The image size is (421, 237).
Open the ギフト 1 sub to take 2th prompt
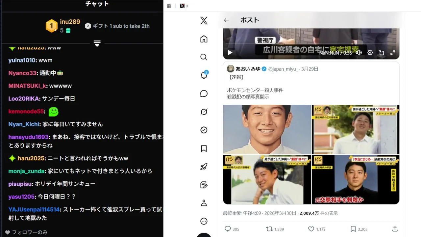pyautogui.click(x=117, y=26)
